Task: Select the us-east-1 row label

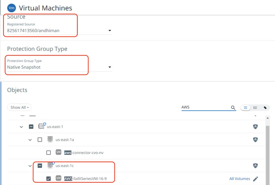Action: pyautogui.click(x=55, y=127)
